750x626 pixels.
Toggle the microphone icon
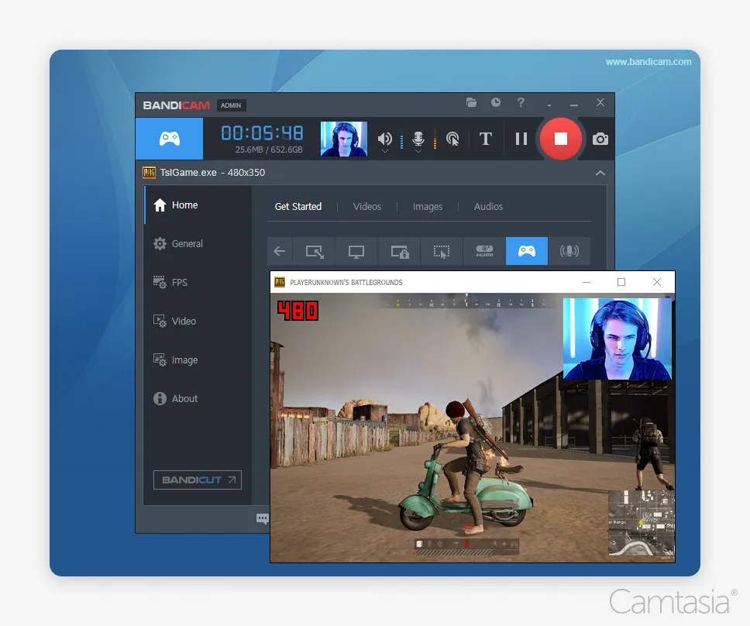point(418,138)
